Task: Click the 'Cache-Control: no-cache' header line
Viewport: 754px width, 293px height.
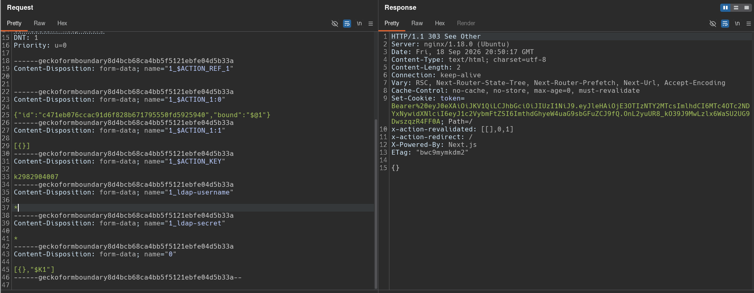Action: click(x=515, y=91)
